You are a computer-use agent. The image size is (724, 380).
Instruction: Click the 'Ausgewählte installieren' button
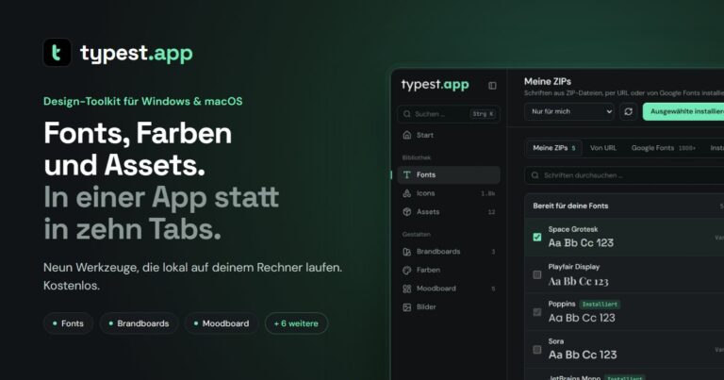[x=683, y=112]
